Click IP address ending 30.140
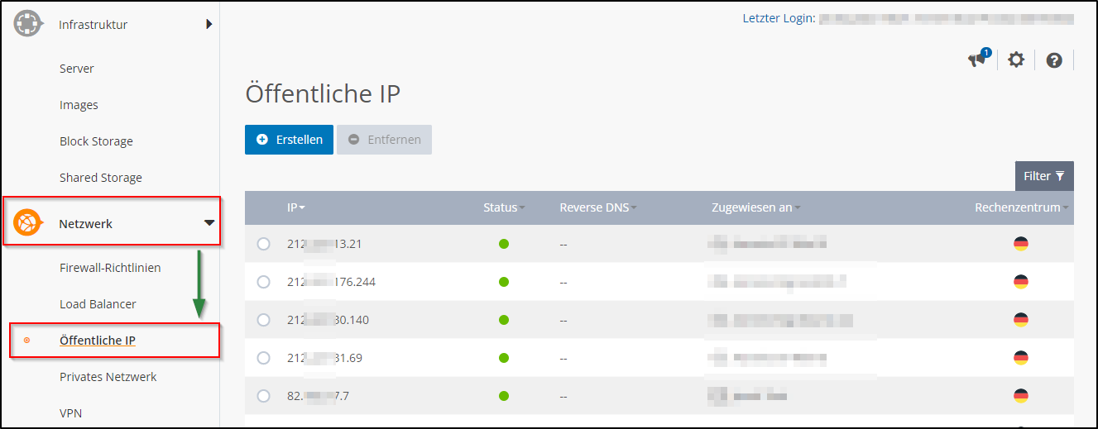Viewport: 1098px width, 429px height. 328,320
